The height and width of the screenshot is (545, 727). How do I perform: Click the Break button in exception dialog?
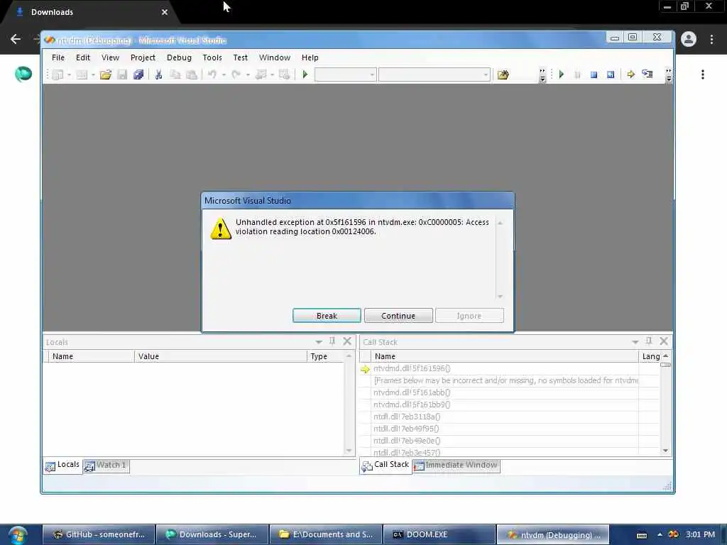pos(327,316)
